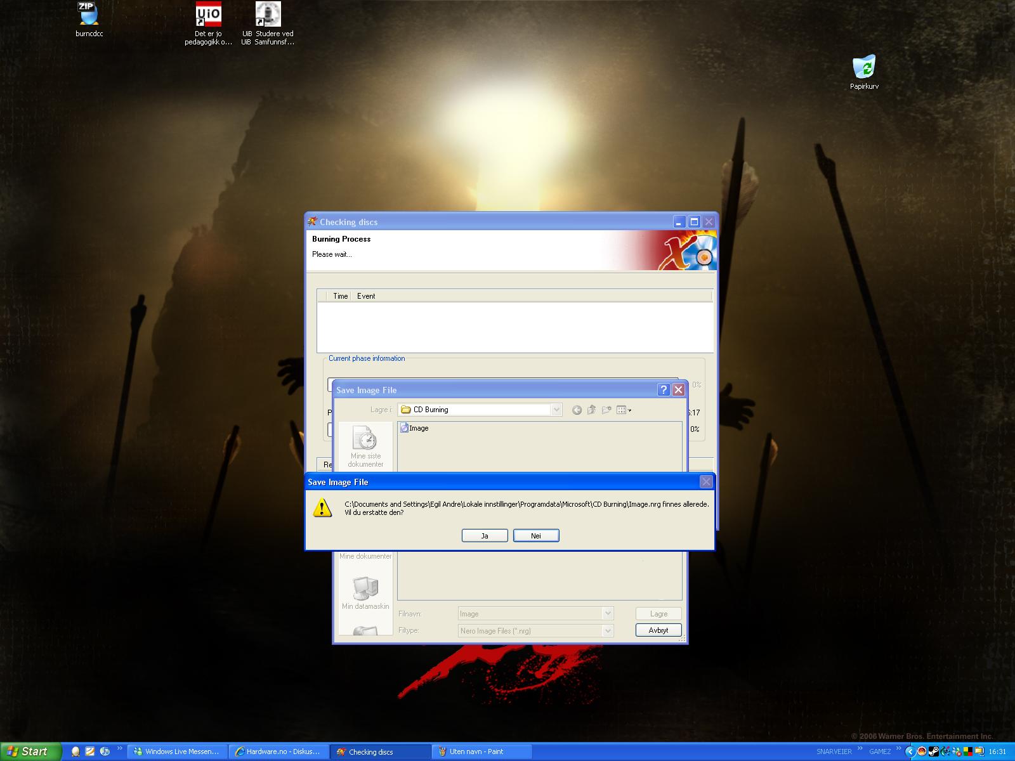The image size is (1015, 761).
Task: Click third Quick Launch globe icon
Action: (x=105, y=751)
